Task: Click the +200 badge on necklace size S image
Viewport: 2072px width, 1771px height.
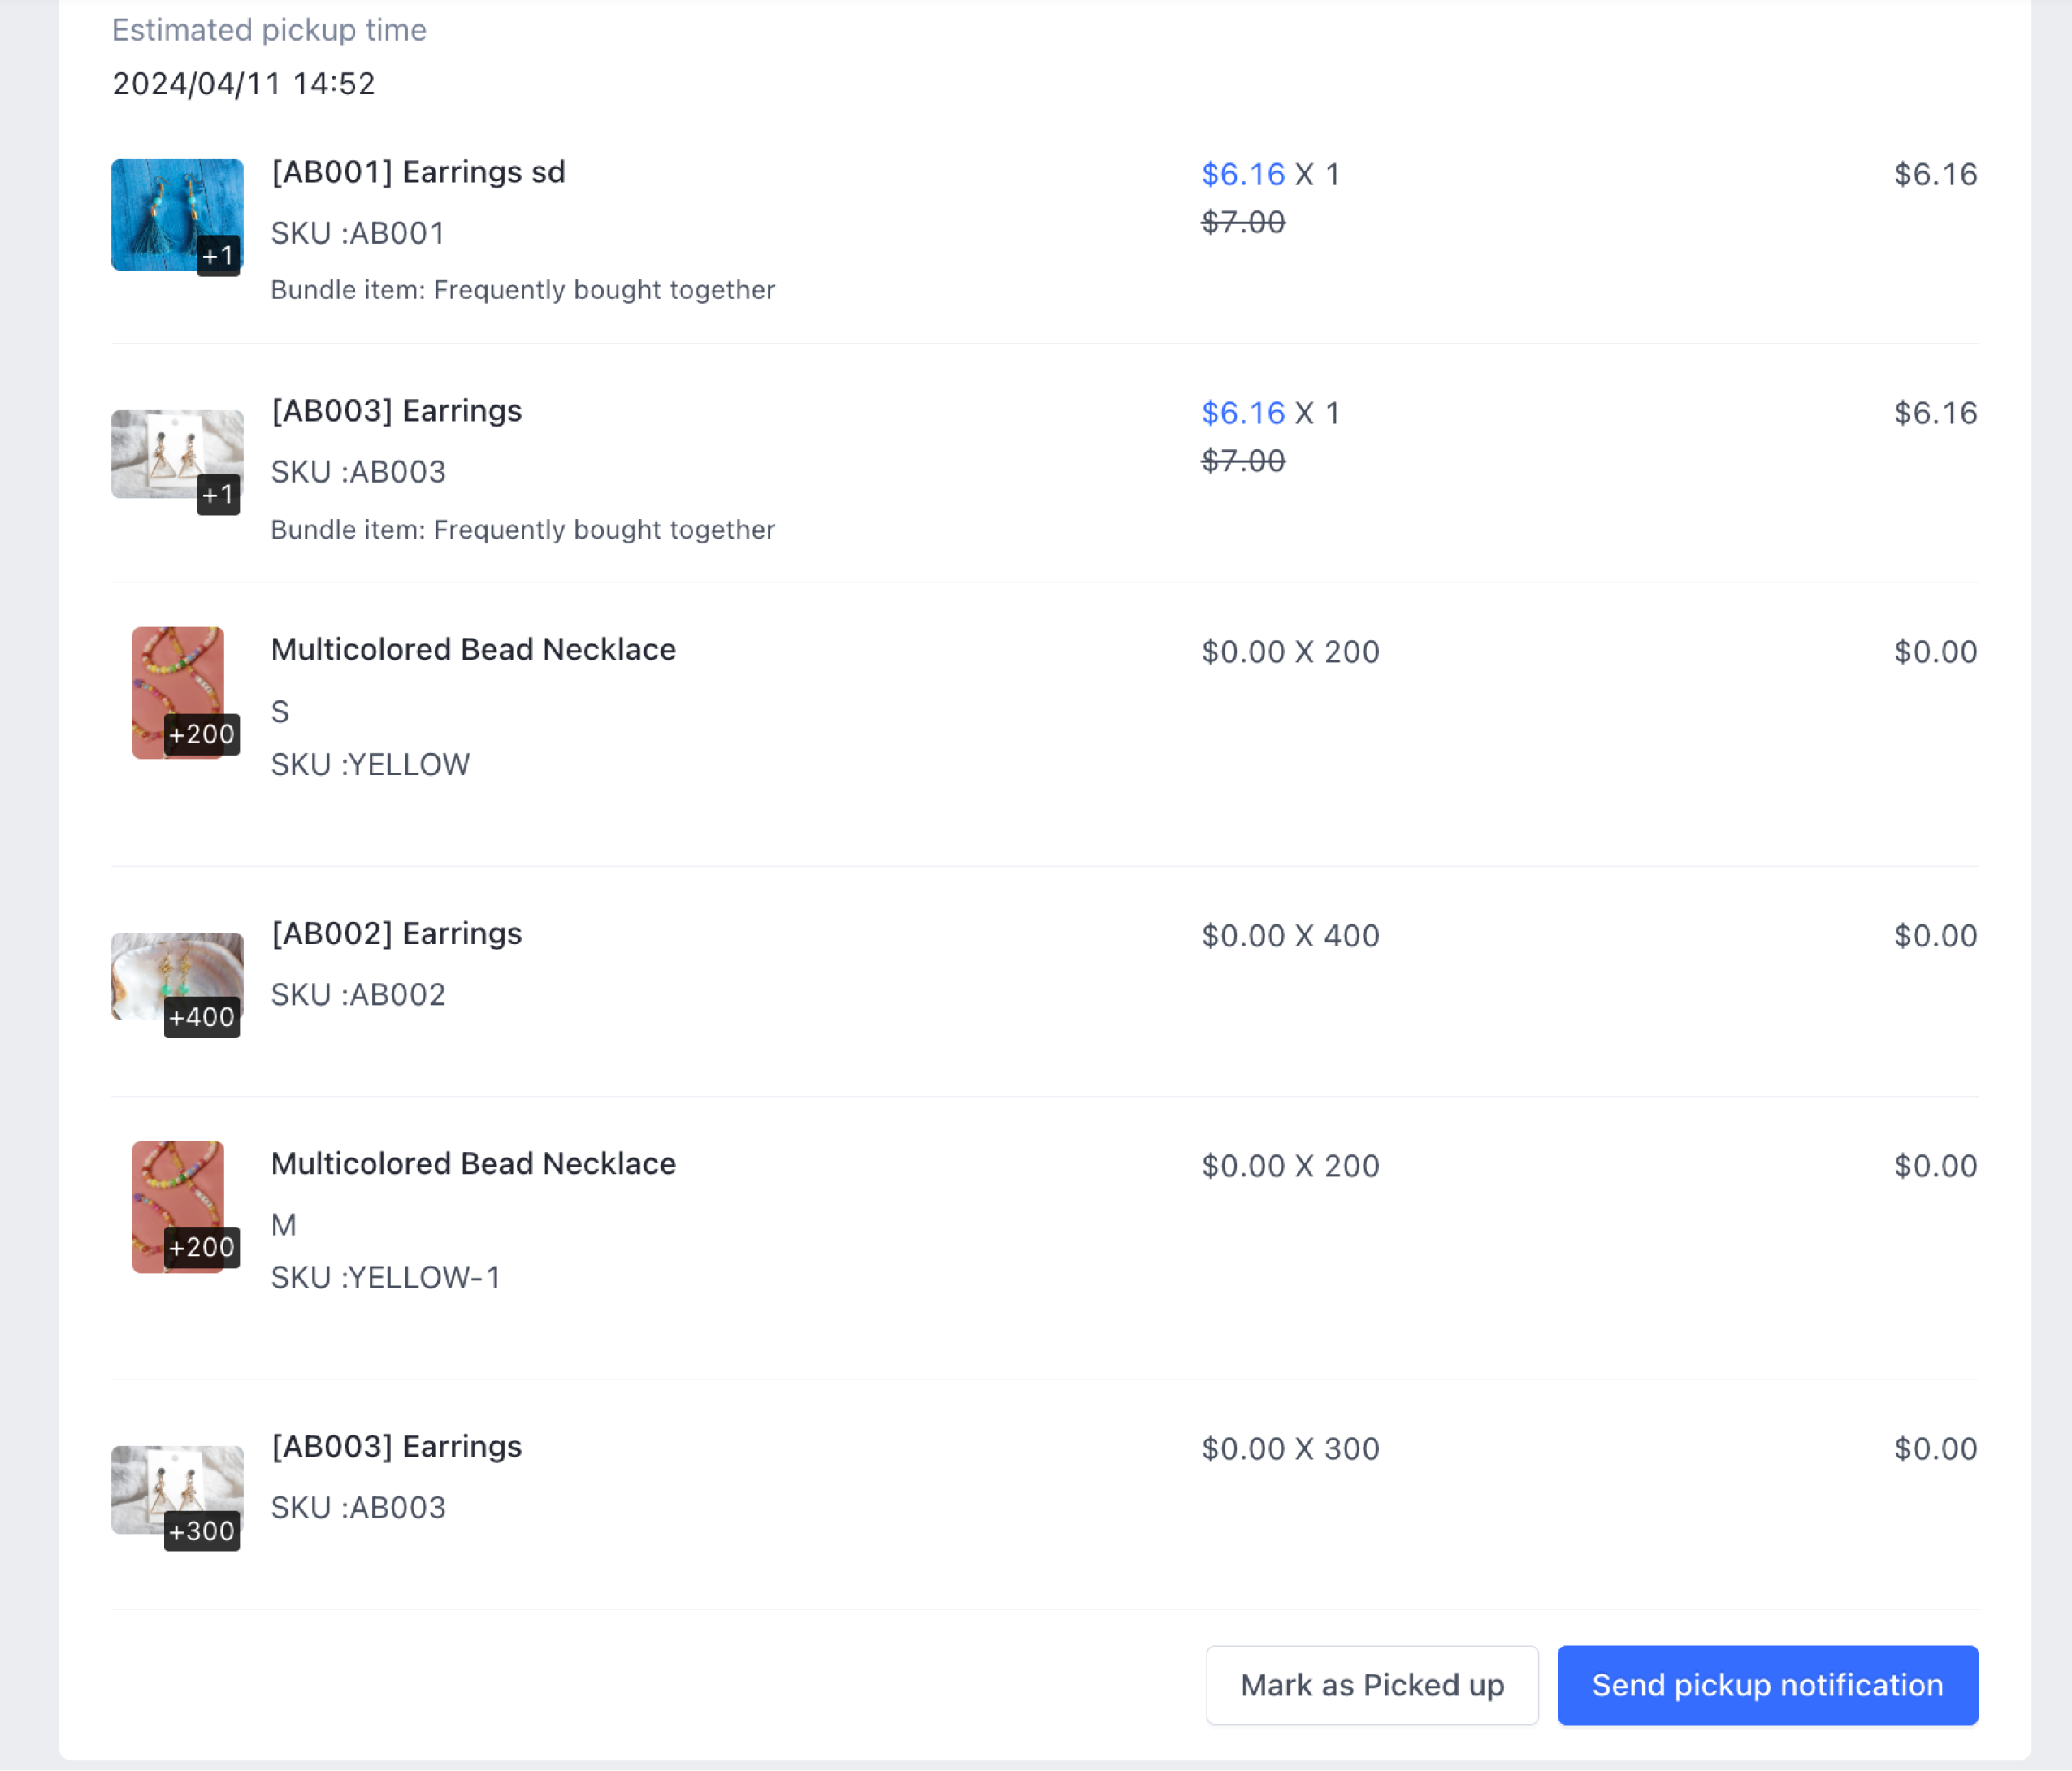Action: 201,734
